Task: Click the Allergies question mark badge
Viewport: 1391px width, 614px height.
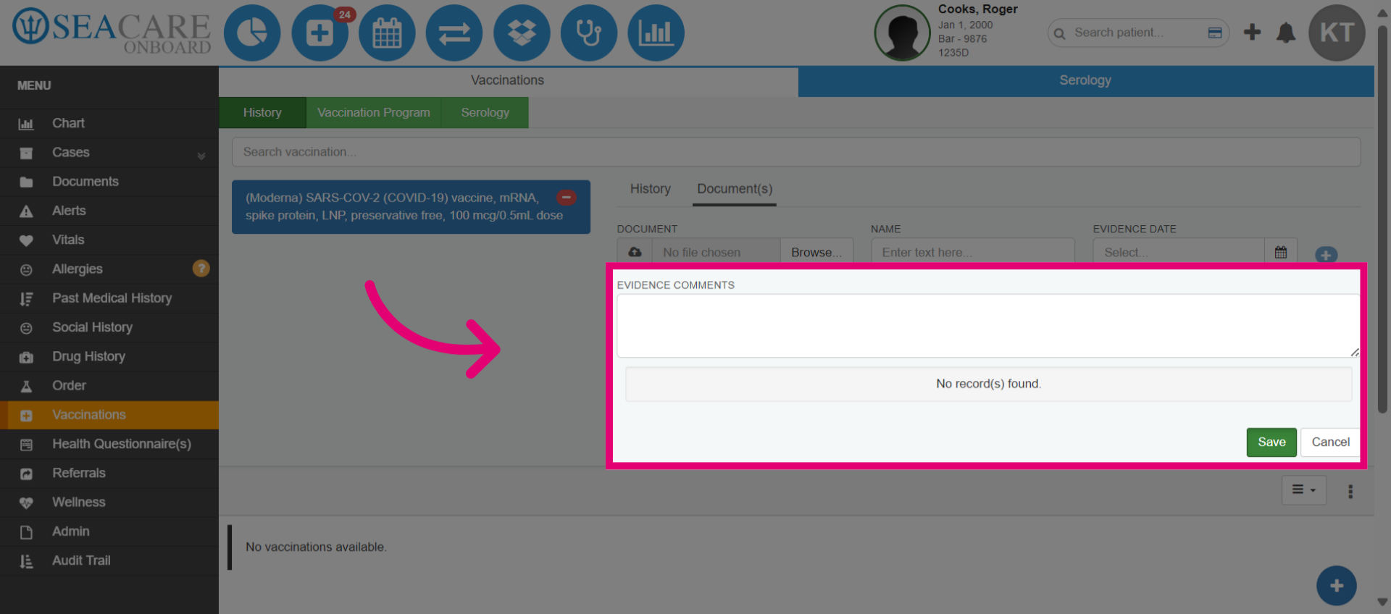Action: (x=201, y=269)
